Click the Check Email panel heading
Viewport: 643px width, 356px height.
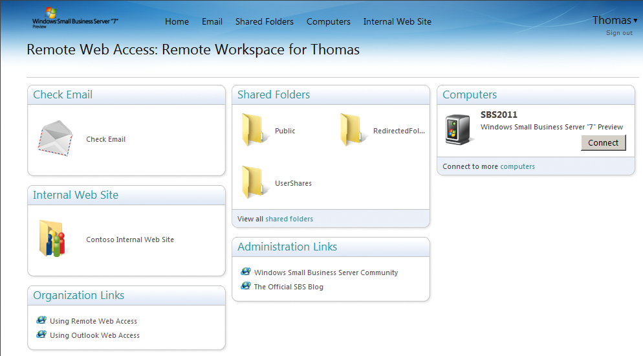[x=63, y=95]
